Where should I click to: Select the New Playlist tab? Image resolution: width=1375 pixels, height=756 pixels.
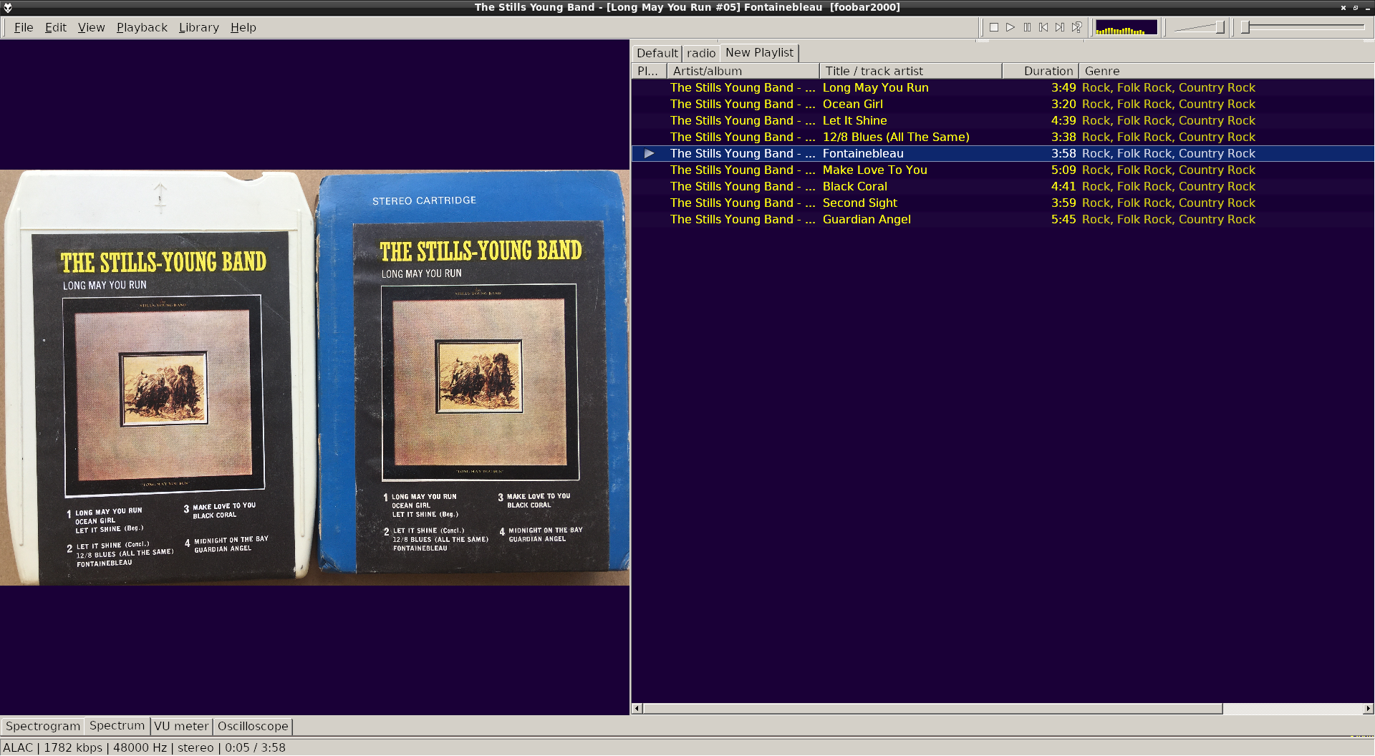click(x=759, y=52)
